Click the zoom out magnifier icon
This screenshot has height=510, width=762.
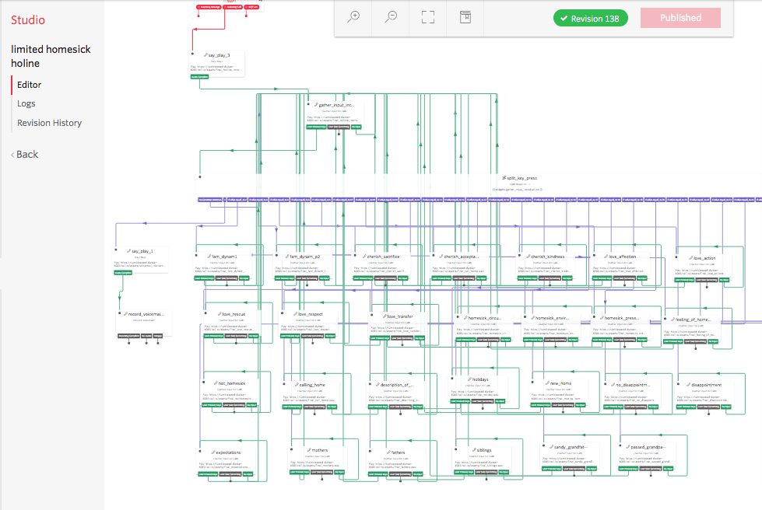[391, 18]
